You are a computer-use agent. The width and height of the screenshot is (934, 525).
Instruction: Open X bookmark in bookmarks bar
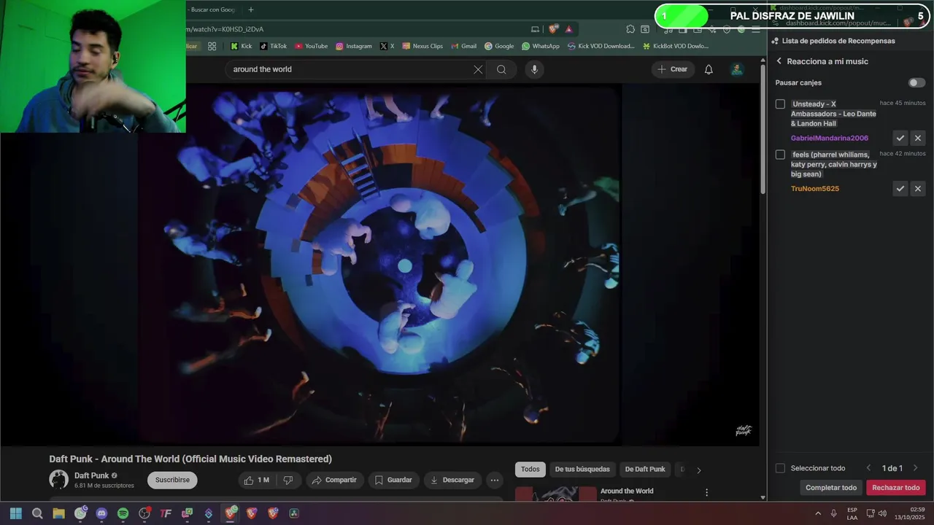pos(387,46)
